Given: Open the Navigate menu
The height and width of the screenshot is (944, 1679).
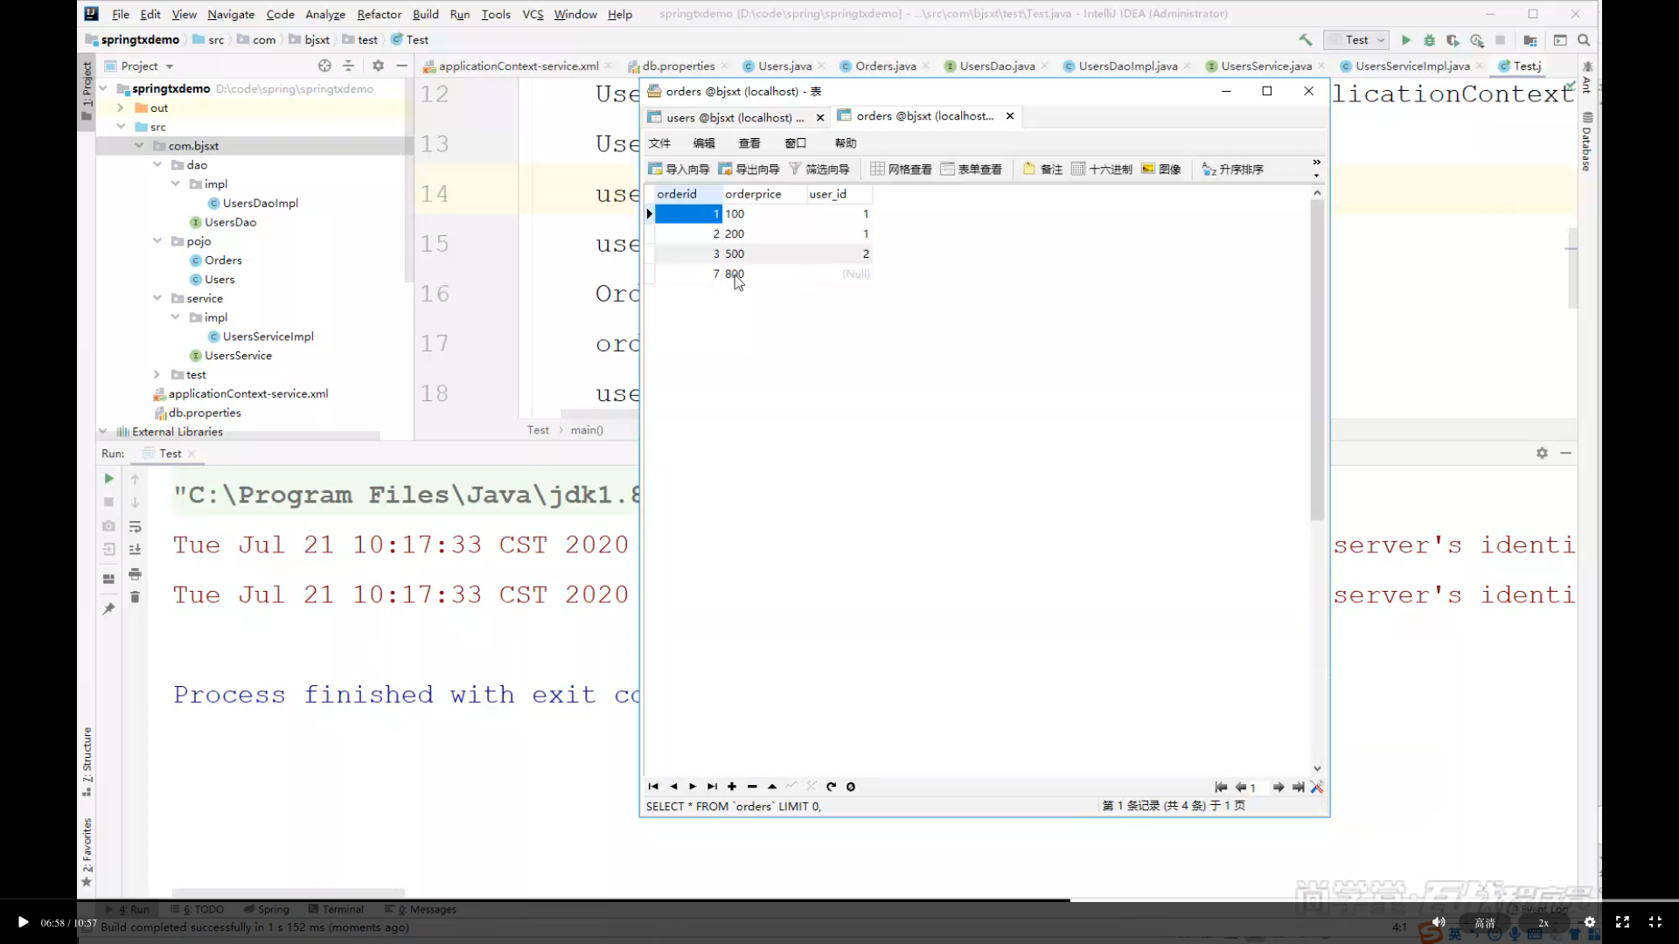Looking at the screenshot, I should tap(231, 14).
